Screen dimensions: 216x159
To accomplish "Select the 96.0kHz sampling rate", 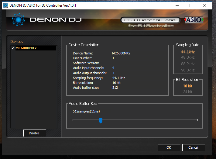I will click(188, 70).
